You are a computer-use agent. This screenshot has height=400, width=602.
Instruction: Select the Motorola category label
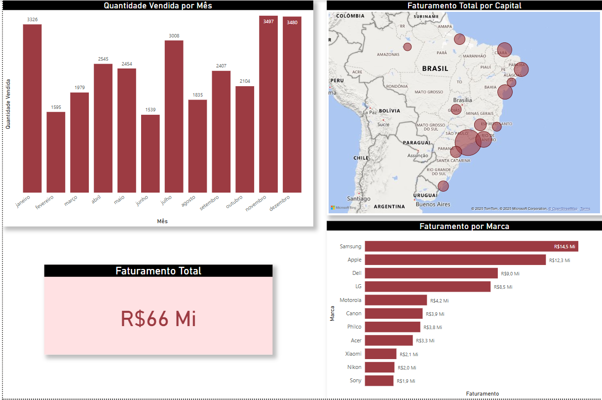[x=350, y=300]
